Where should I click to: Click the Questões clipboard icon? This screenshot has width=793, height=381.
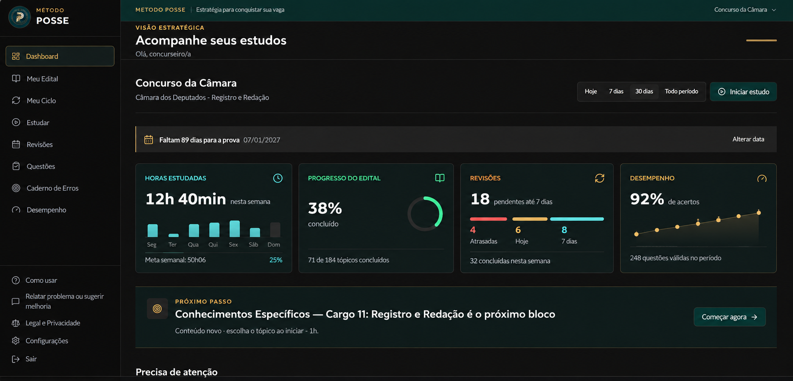click(x=16, y=166)
